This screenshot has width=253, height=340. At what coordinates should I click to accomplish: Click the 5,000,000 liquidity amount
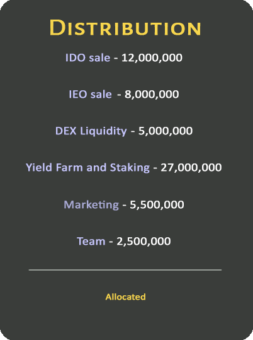tap(166, 131)
